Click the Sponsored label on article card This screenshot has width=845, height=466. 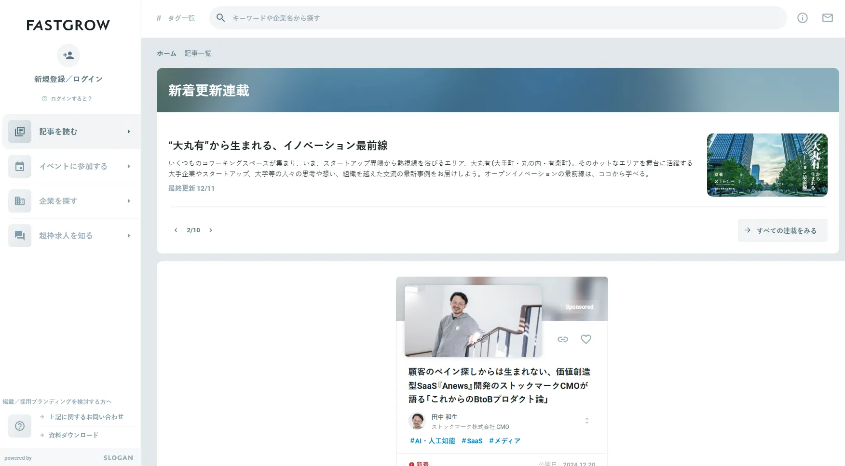coord(580,307)
